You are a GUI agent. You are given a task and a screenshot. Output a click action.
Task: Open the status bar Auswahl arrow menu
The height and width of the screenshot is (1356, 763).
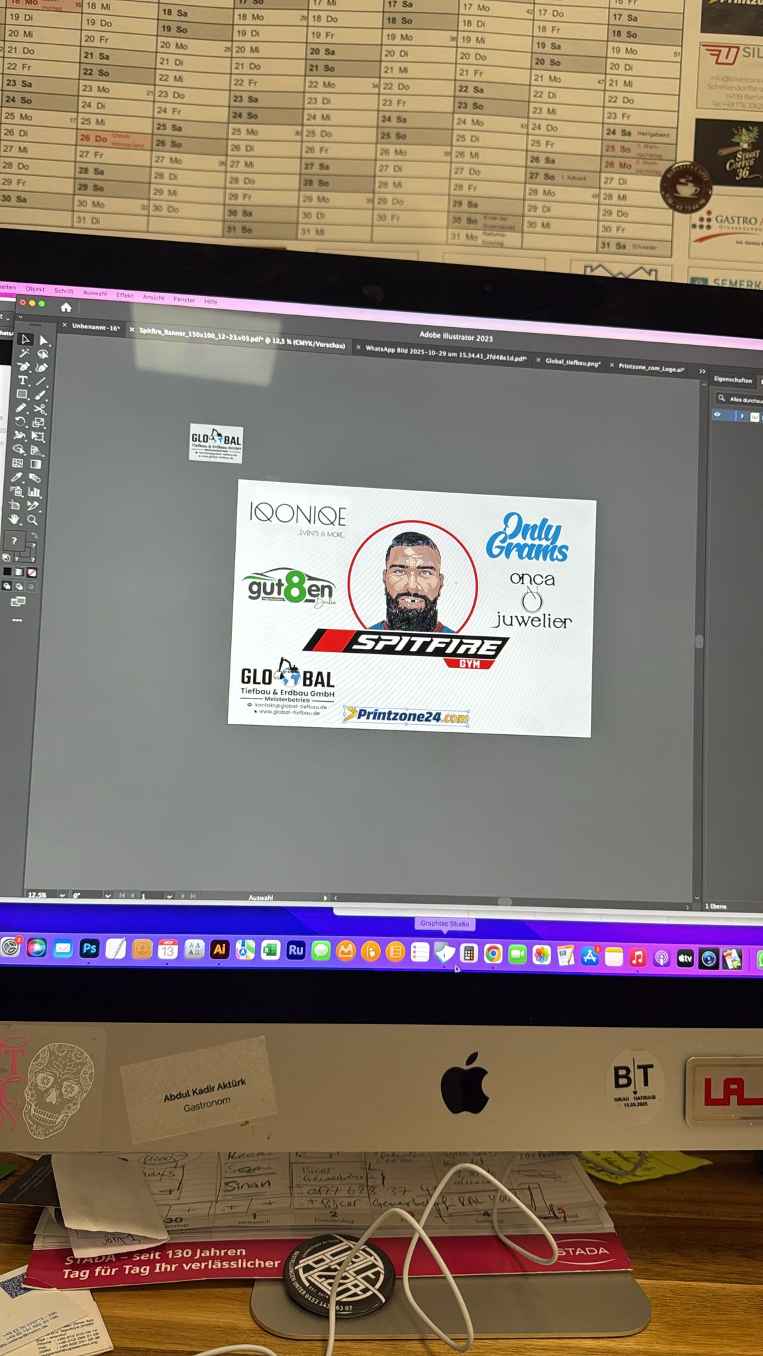point(325,898)
